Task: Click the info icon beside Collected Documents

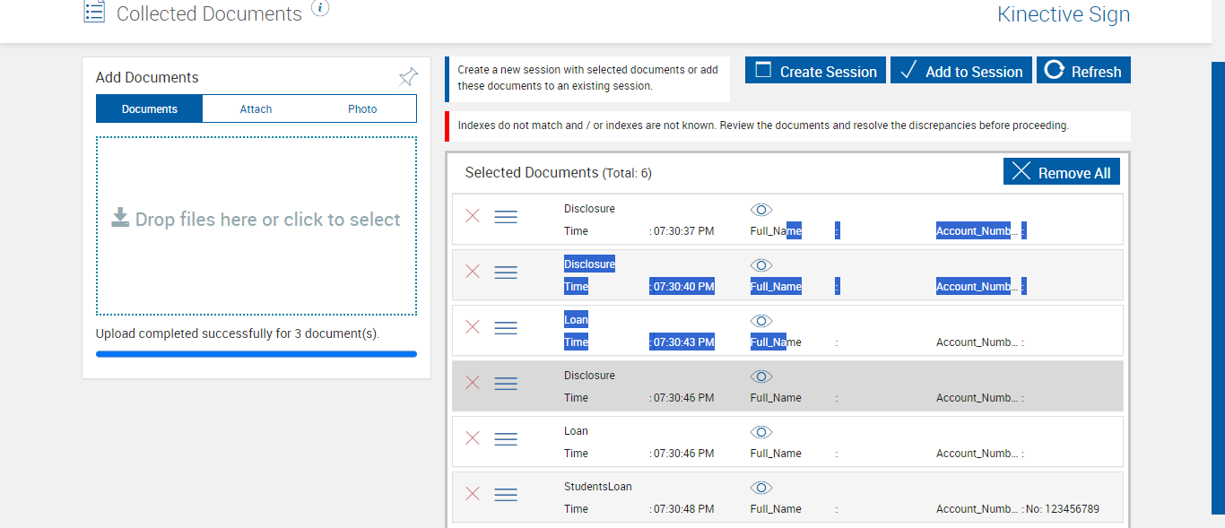Action: click(x=320, y=8)
